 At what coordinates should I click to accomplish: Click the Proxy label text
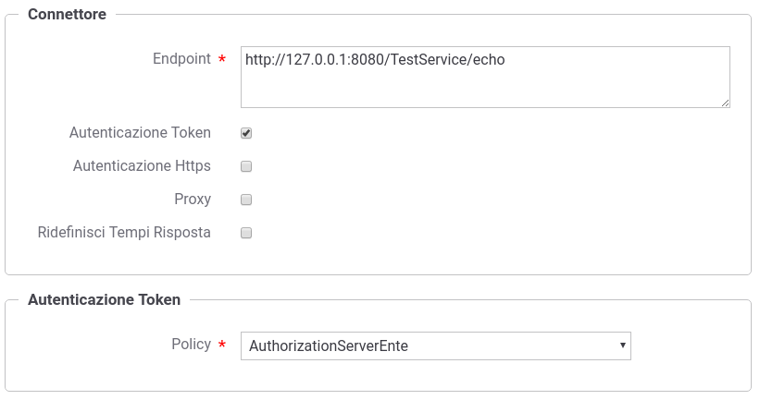pos(193,200)
